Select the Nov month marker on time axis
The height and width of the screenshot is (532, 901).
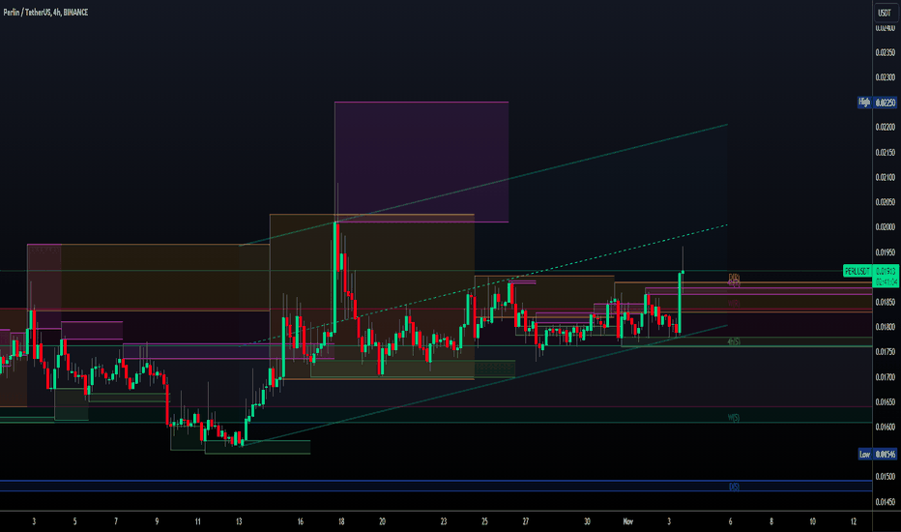(628, 521)
